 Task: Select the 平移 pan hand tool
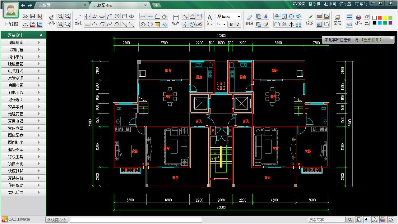coord(51,20)
